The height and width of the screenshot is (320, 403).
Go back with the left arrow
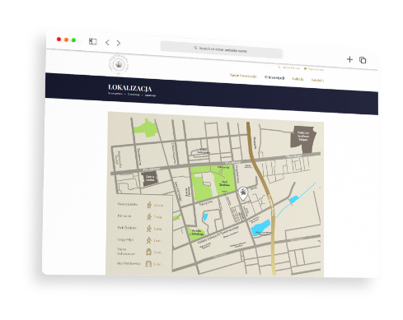[x=107, y=43]
